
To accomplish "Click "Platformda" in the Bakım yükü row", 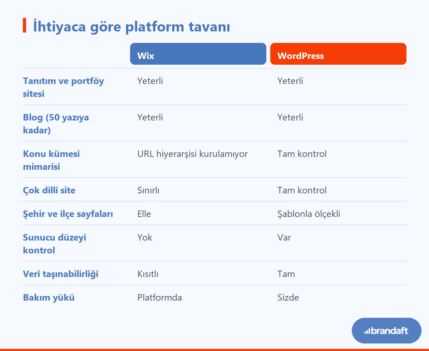I will pos(159,297).
